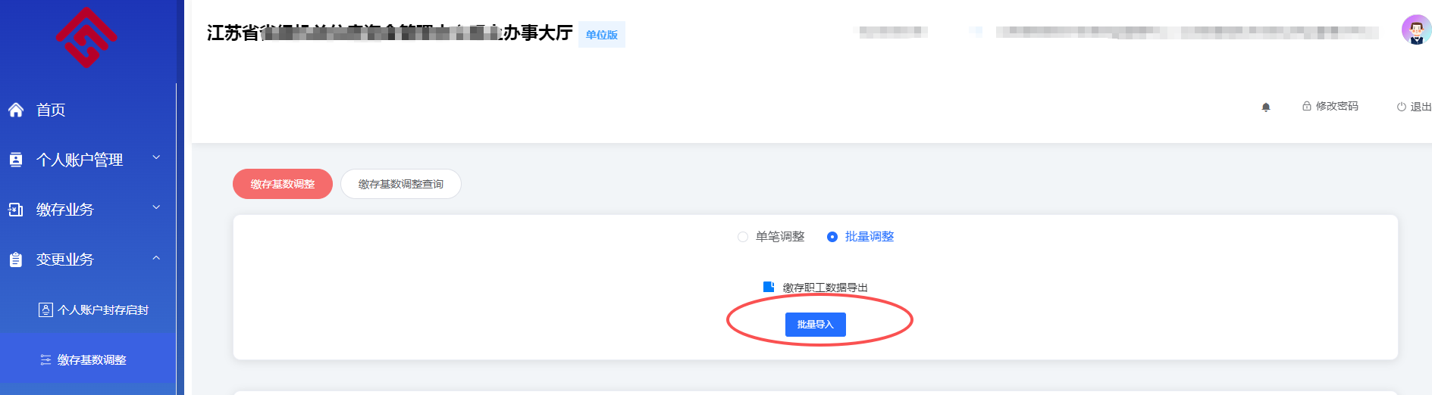Open the notification bell icon
Viewport: 1432px width, 395px height.
click(x=1265, y=107)
